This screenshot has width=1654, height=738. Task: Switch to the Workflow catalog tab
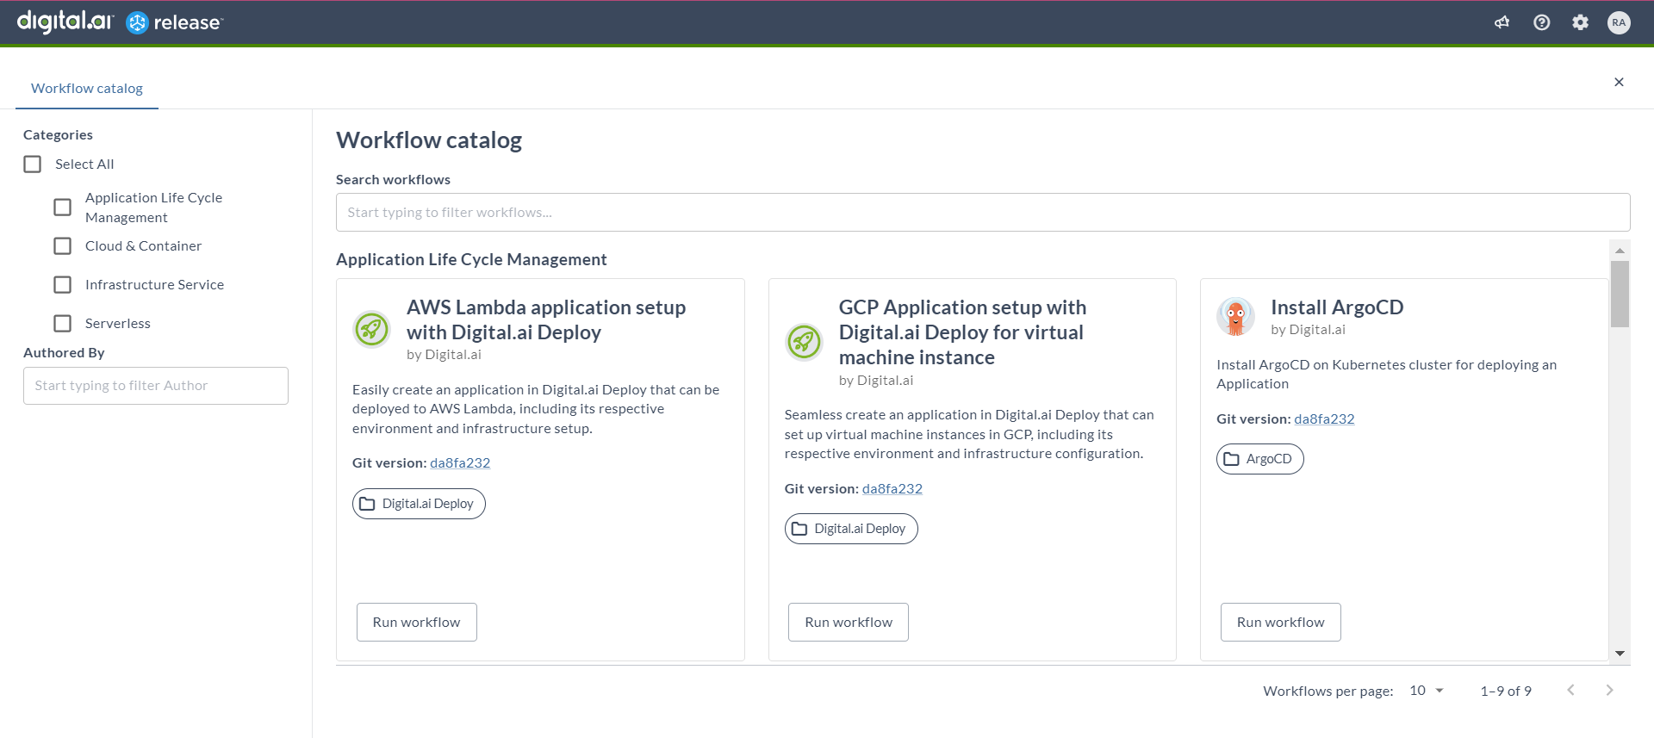(87, 89)
